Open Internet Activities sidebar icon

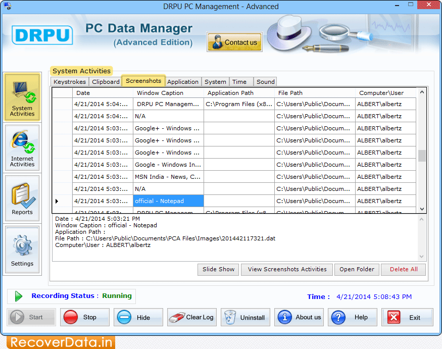22,148
